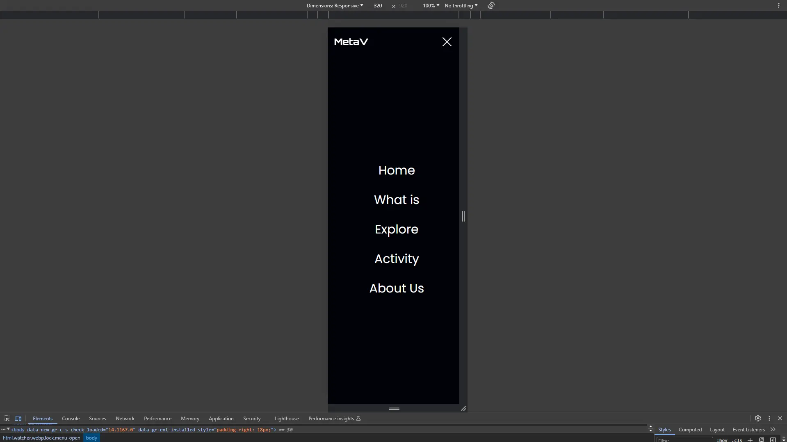Close the DevTools panel
Viewport: 787px width, 442px height.
coord(780,418)
